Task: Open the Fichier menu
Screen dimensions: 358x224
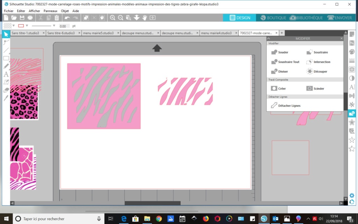Action: (9, 11)
